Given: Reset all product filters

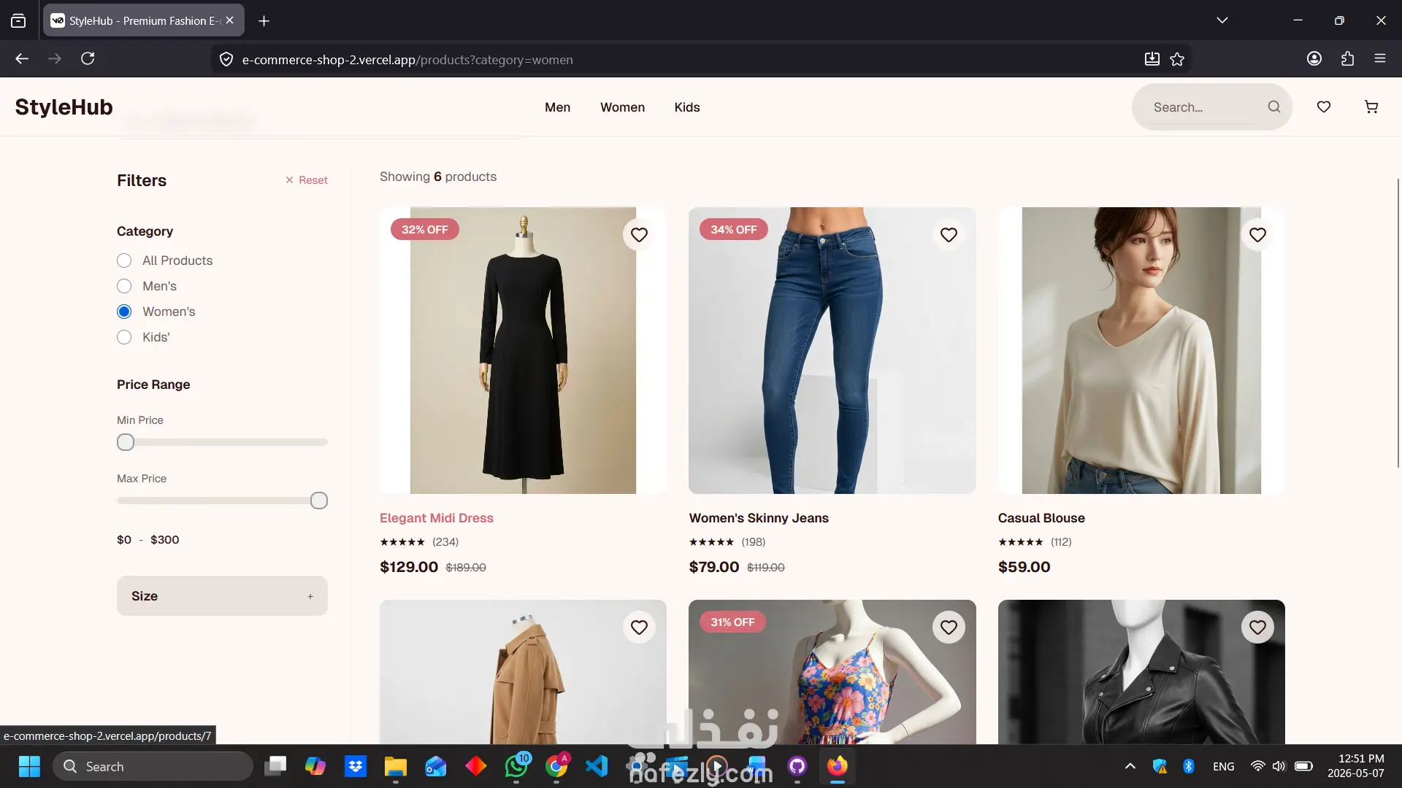Looking at the screenshot, I should coord(307,180).
